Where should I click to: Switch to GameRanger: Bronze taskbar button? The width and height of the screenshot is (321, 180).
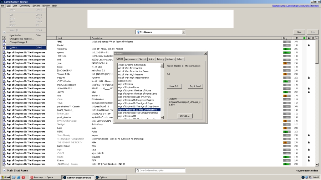[x=78, y=178]
